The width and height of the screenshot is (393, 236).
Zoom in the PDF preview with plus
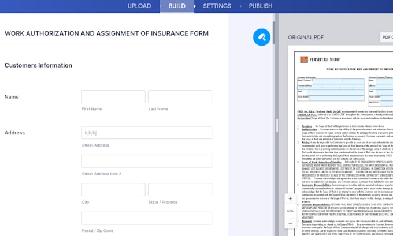pos(290,198)
